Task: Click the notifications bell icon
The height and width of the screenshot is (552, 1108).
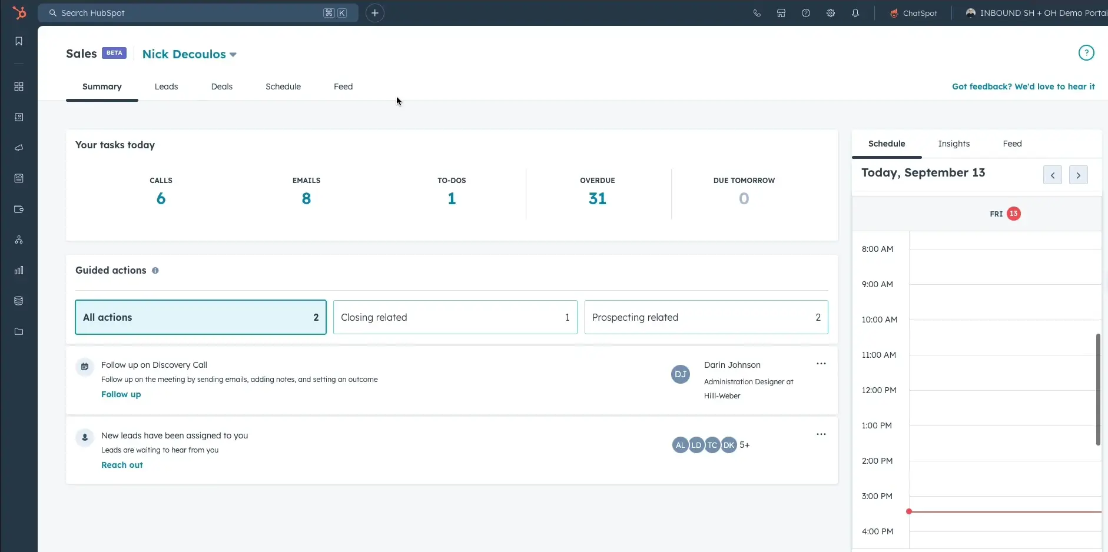Action: tap(855, 13)
